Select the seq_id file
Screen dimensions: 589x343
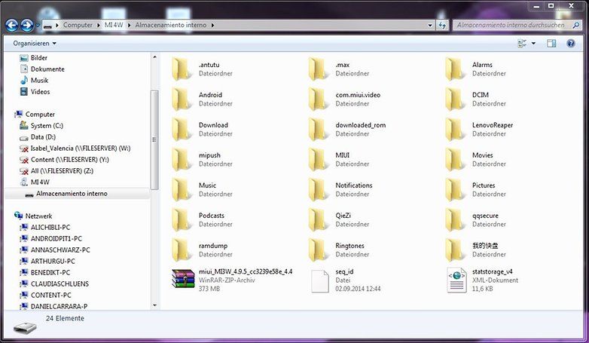point(346,280)
